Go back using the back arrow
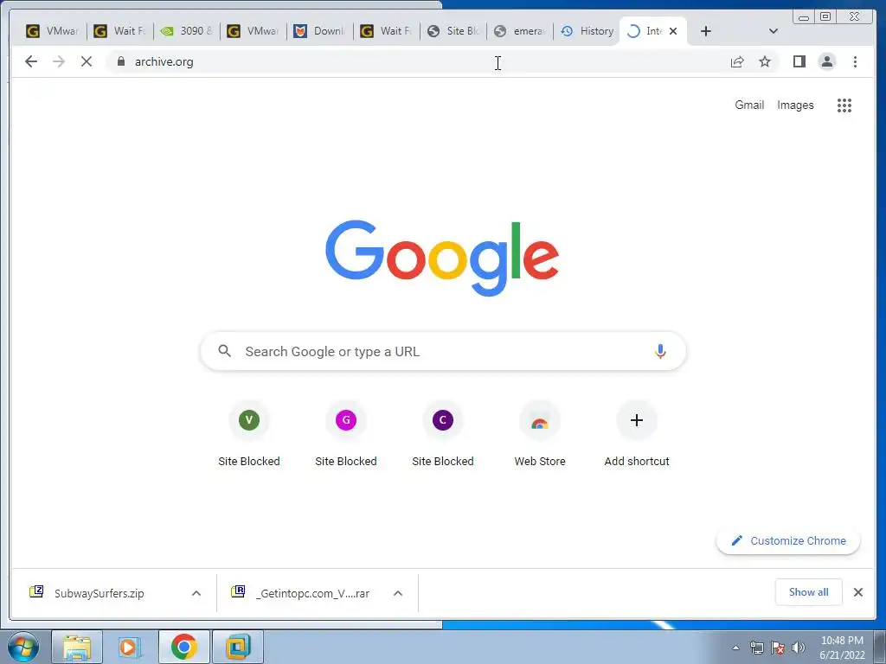The image size is (886, 664). (x=31, y=61)
